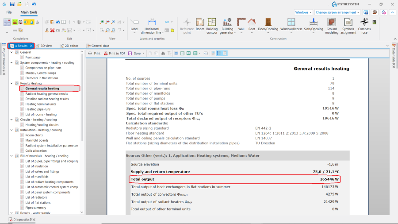The height and width of the screenshot is (224, 398).
Task: Open Change screen arrangement dropdown
Action: 337,12
